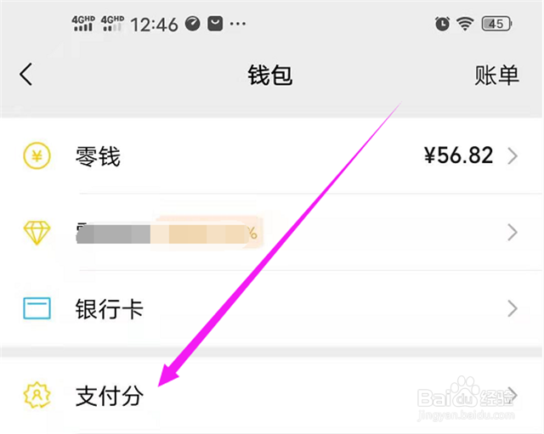The image size is (544, 434).
Task: Tap the blue 银行卡 card icon
Action: tap(37, 308)
